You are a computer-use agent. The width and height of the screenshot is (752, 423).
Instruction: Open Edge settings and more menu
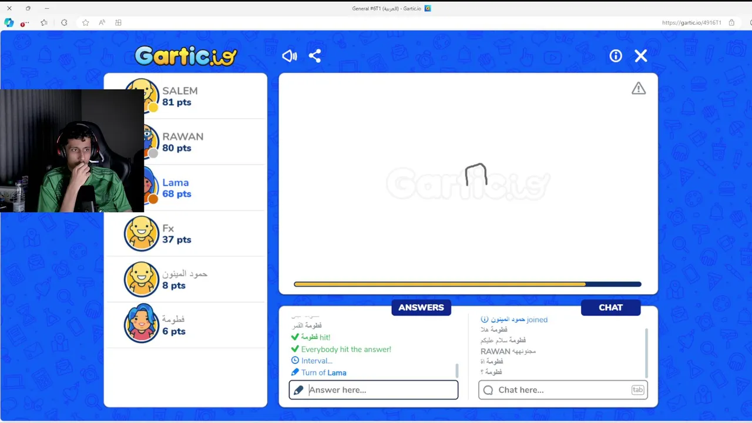[x=24, y=23]
